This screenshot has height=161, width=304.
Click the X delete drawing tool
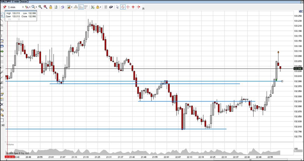[x=2, y=104]
